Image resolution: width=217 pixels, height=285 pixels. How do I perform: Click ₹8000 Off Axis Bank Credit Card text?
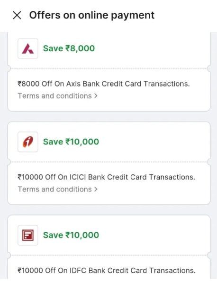click(103, 84)
